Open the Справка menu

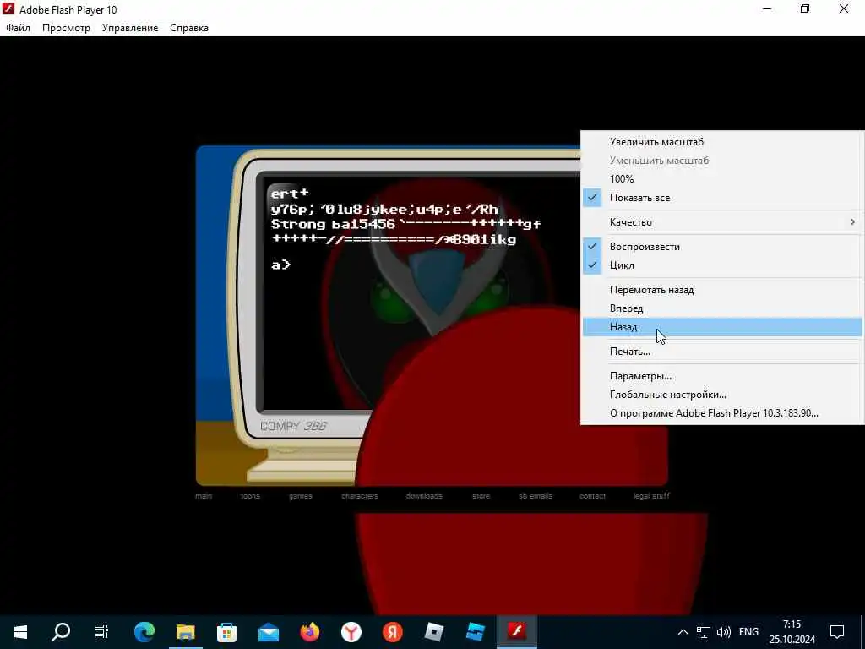tap(189, 28)
